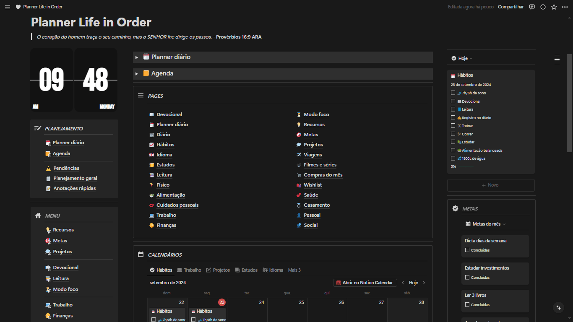Viewport: 573px width, 322px height.
Task: Open the Finanças page link in Pages
Action: coord(166,226)
